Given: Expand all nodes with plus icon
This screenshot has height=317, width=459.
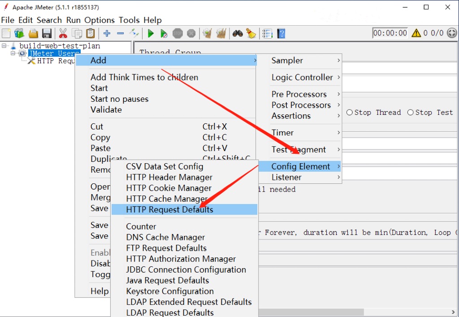Looking at the screenshot, I should coord(107,33).
